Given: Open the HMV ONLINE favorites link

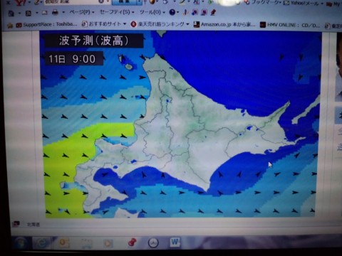Looking at the screenshot, I should pyautogui.click(x=290, y=25).
